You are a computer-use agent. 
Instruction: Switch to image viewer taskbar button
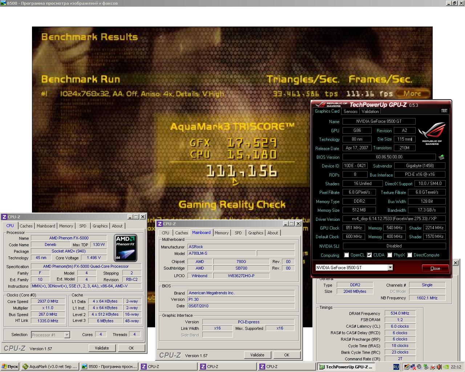pos(109,367)
